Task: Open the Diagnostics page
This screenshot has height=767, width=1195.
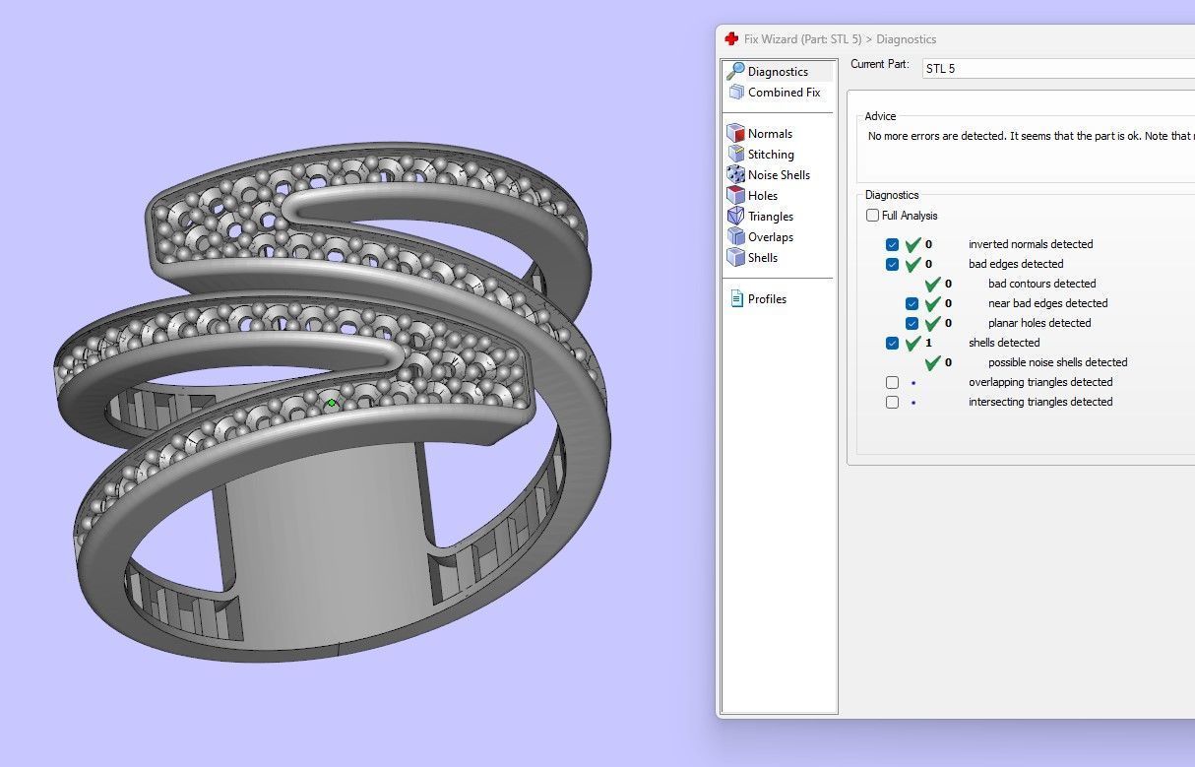Action: point(778,71)
